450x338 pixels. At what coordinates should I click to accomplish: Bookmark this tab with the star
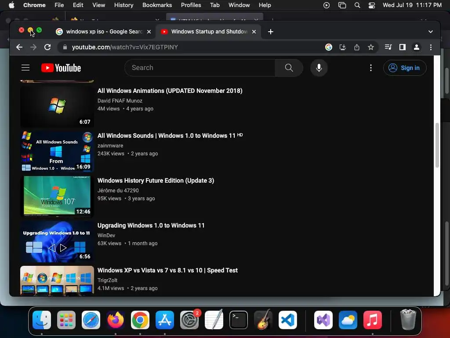click(371, 47)
